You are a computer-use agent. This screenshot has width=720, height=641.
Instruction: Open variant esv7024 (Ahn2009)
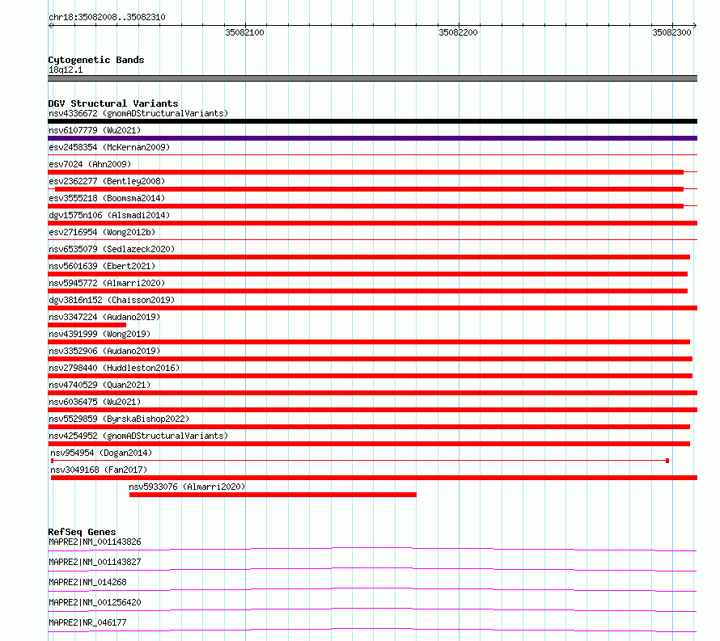tap(90, 164)
